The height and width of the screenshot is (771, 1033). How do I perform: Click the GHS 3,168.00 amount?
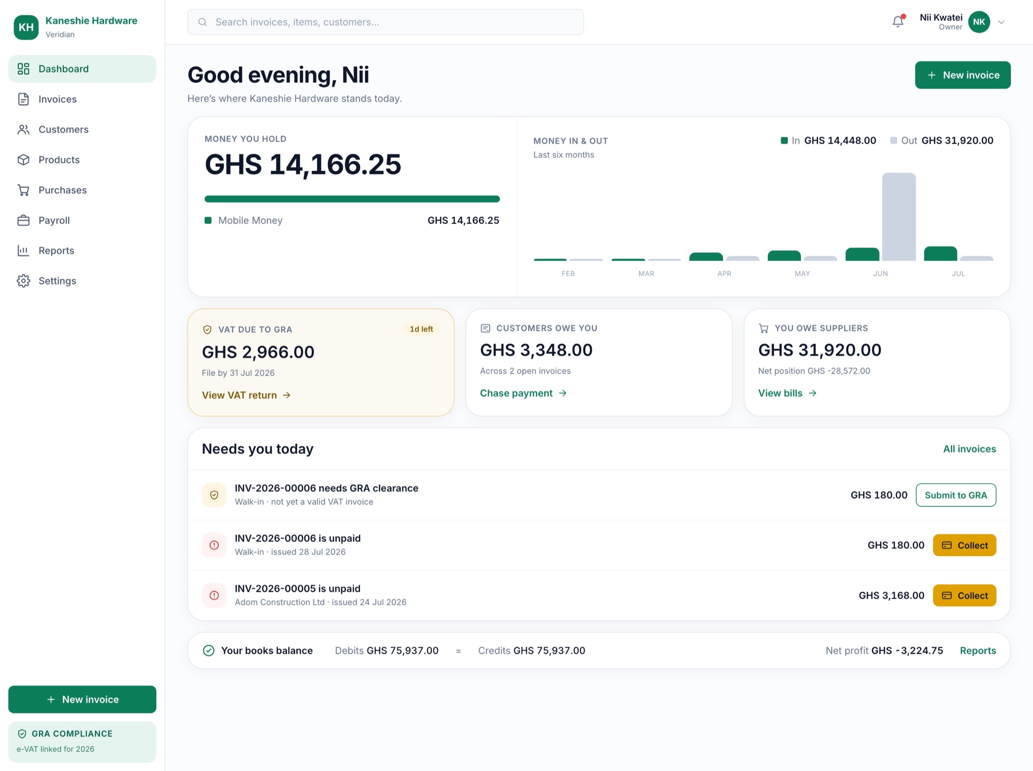pos(891,595)
